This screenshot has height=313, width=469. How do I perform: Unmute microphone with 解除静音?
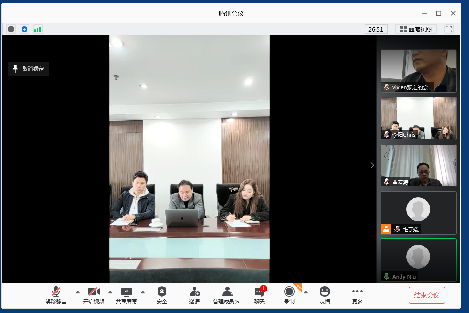tap(56, 295)
